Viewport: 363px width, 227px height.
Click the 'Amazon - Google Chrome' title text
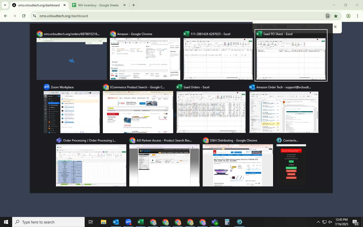tap(135, 34)
